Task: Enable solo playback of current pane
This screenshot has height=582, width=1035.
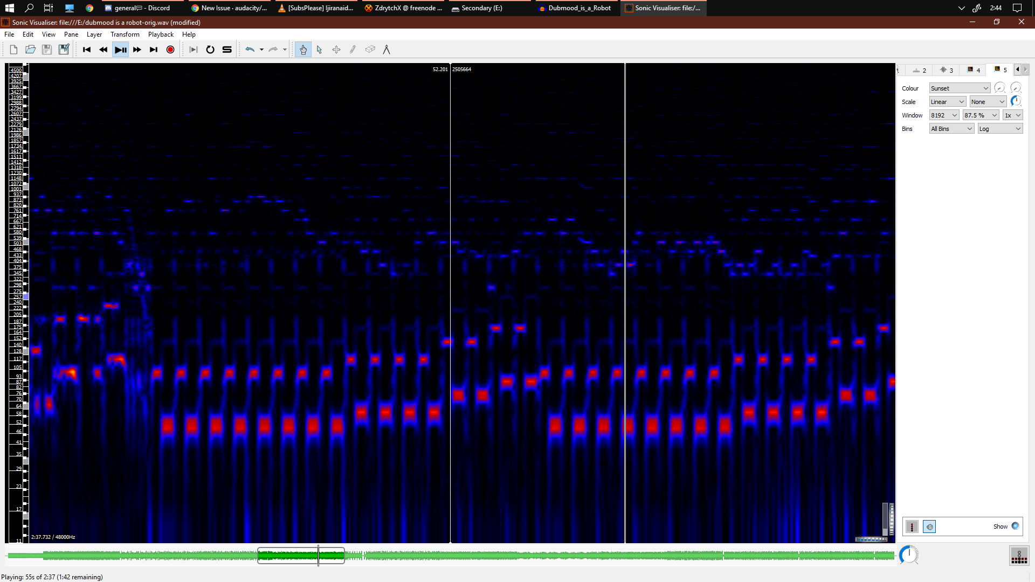Action: [x=226, y=49]
